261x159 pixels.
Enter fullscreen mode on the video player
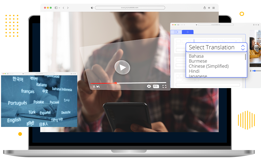164,86
